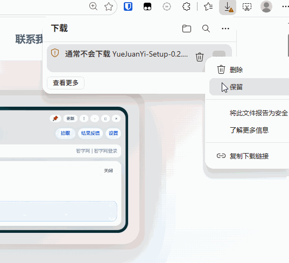
Task: Start screenshot capture with scissors icon
Action: coord(247,7)
